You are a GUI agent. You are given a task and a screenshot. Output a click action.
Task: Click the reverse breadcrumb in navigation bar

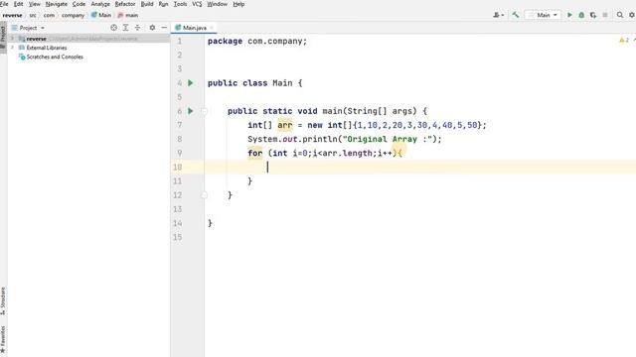(12, 15)
